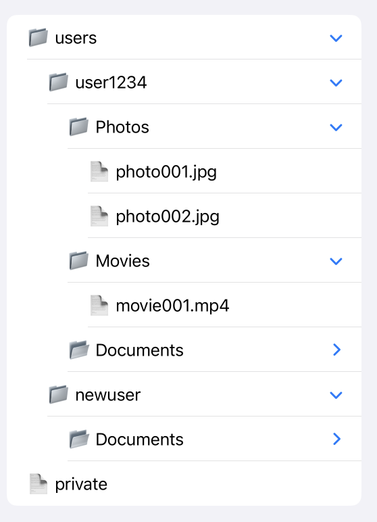Select the movie001.mp4 row label
Image resolution: width=377 pixels, height=522 pixels.
172,306
